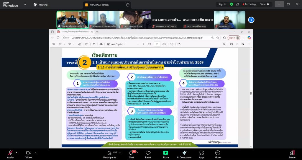Open screen share options ellipsis
Image resolution: width=302 pixels, height=160 pixels.
pyautogui.click(x=127, y=5)
